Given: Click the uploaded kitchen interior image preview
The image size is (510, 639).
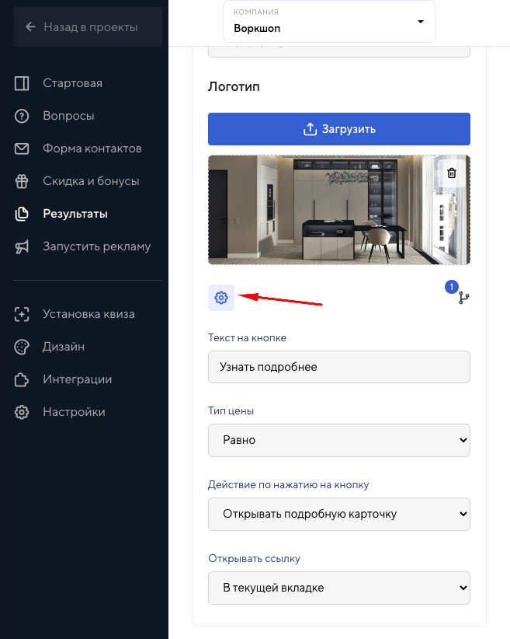Looking at the screenshot, I should [339, 210].
